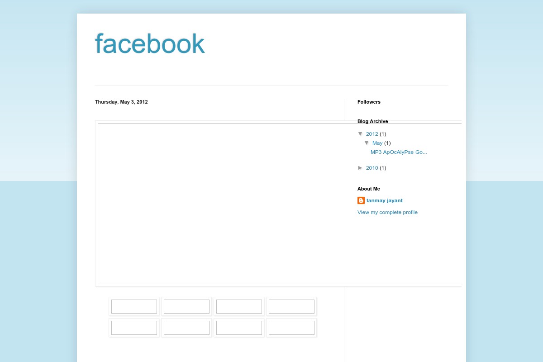
Task: Click the orange Blogger profile icon
Action: pos(361,200)
